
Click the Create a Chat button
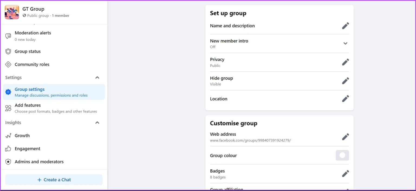54,180
